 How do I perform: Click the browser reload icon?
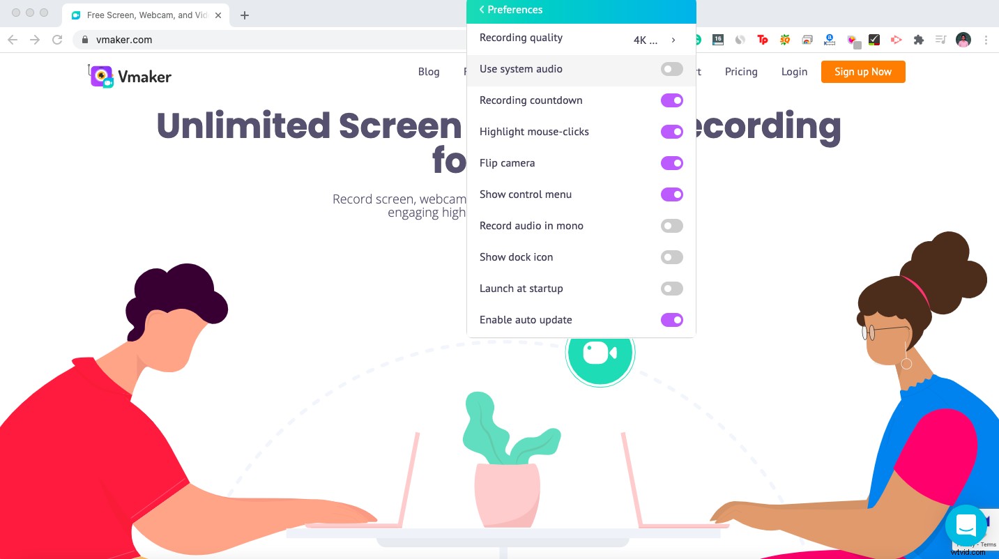click(57, 40)
